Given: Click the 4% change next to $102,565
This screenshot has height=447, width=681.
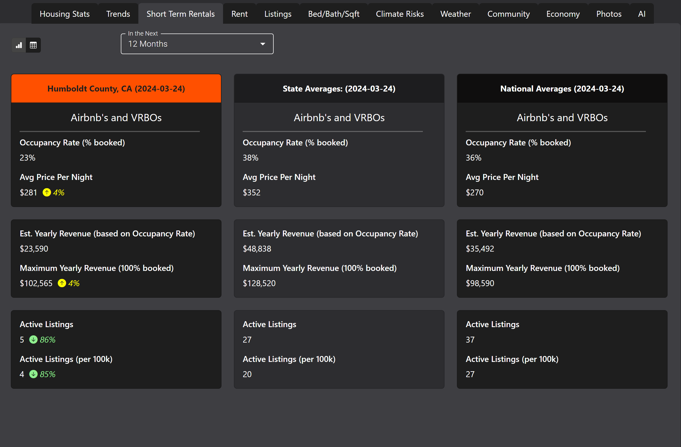Looking at the screenshot, I should tap(74, 283).
